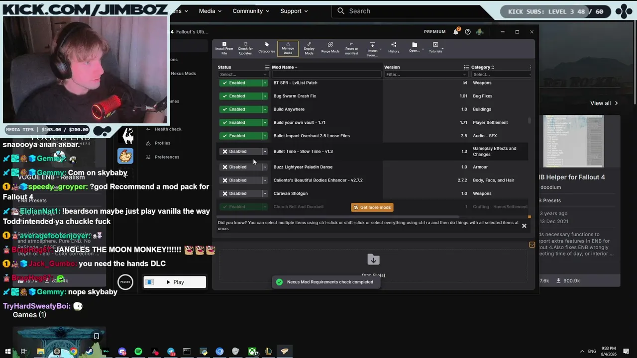
Task: Open table column settings kebab menu
Action: pyautogui.click(x=531, y=67)
